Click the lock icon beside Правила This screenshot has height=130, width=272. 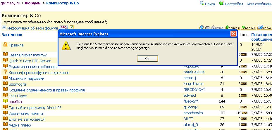[5, 45]
